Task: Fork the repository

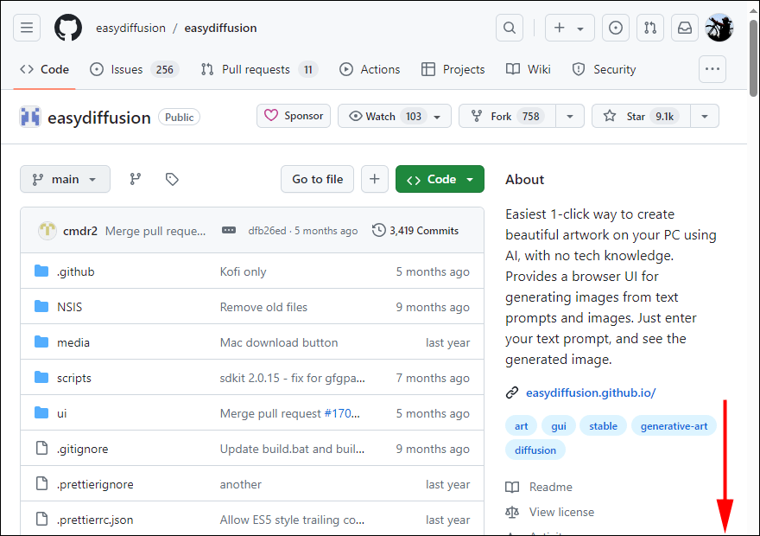Action: (508, 116)
